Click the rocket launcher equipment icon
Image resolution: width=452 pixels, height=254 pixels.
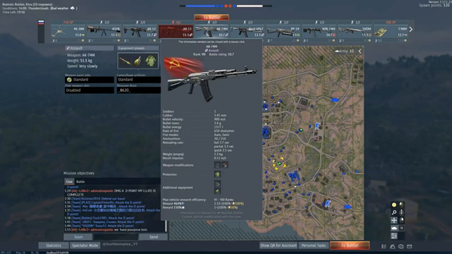point(125,61)
